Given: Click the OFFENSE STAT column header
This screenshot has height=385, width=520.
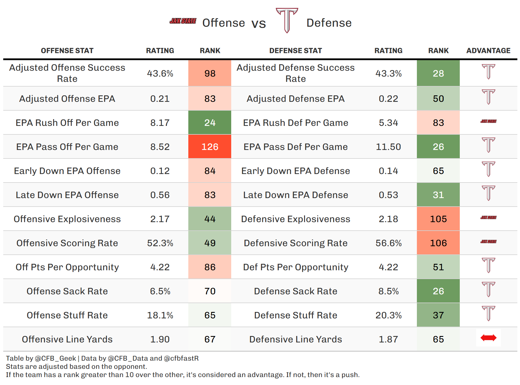Looking at the screenshot, I should [x=67, y=51].
